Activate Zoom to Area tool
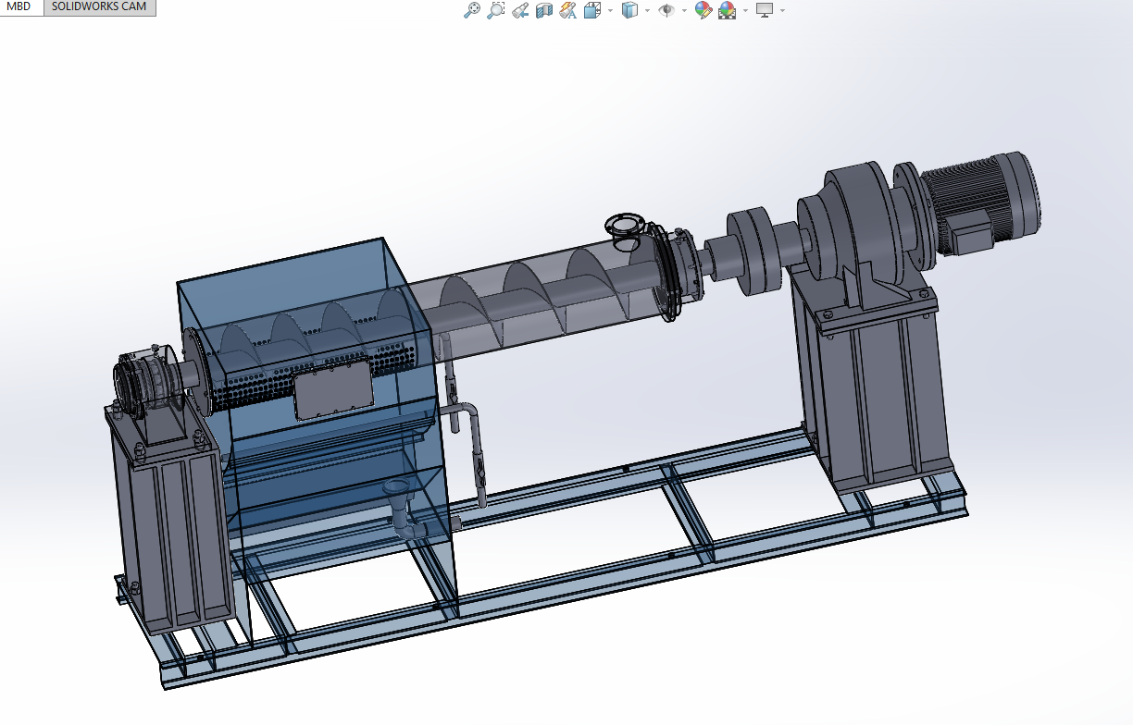The height and width of the screenshot is (725, 1133). coord(496,10)
